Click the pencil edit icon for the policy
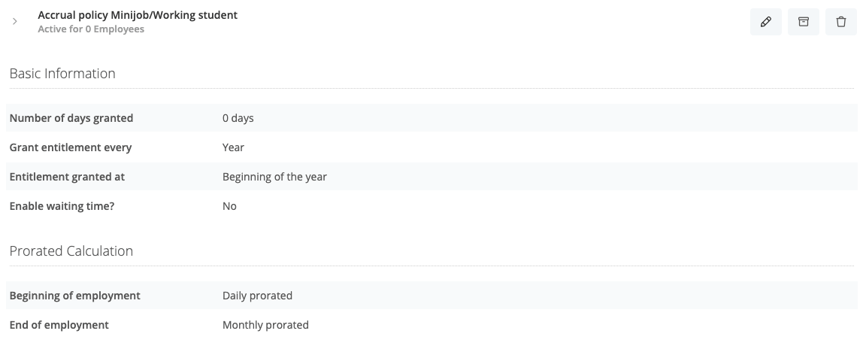866x343 pixels. 765,22
